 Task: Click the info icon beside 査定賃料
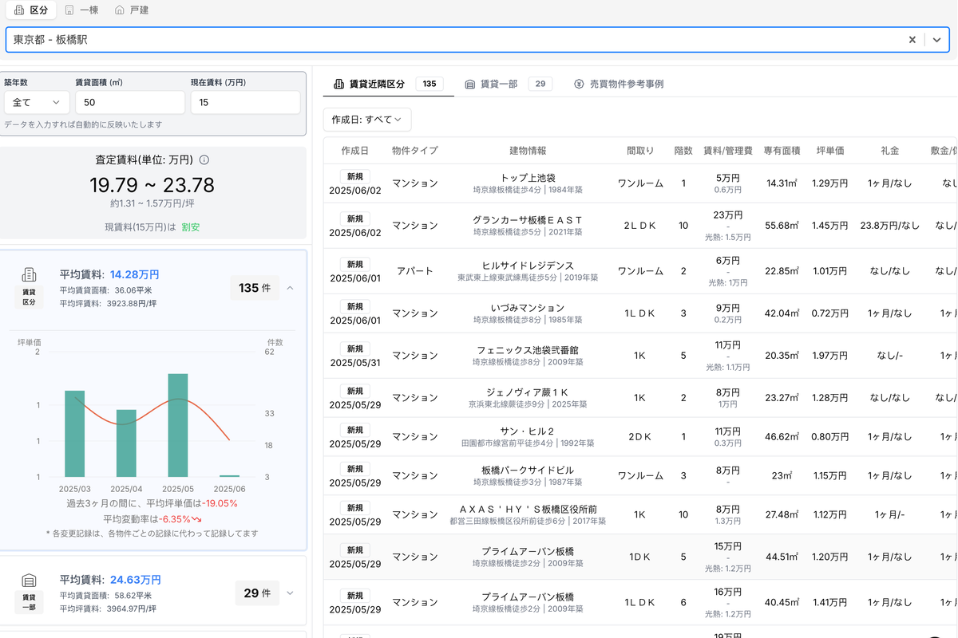[204, 159]
